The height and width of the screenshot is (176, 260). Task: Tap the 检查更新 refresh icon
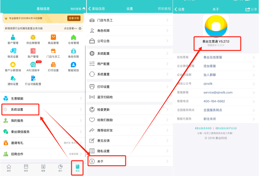(x=92, y=110)
